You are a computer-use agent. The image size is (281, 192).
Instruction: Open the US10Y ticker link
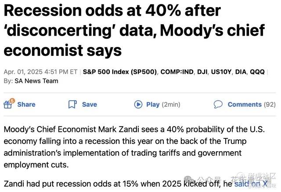(221, 72)
